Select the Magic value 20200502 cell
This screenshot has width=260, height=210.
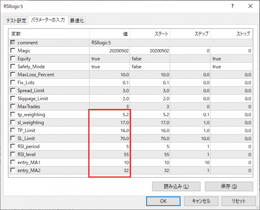[x=109, y=51]
